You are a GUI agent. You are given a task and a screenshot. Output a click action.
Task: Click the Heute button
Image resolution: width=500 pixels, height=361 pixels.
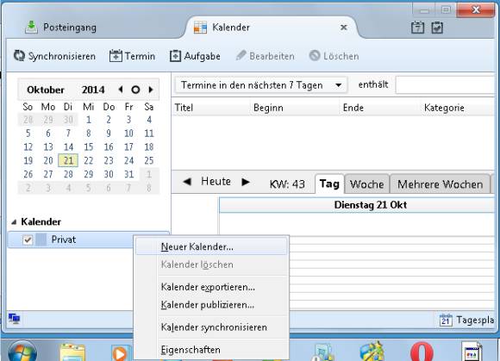pos(216,181)
